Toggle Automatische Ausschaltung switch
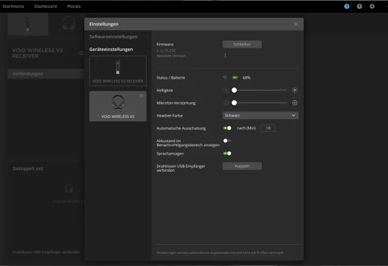This screenshot has width=388, height=266. [x=227, y=128]
